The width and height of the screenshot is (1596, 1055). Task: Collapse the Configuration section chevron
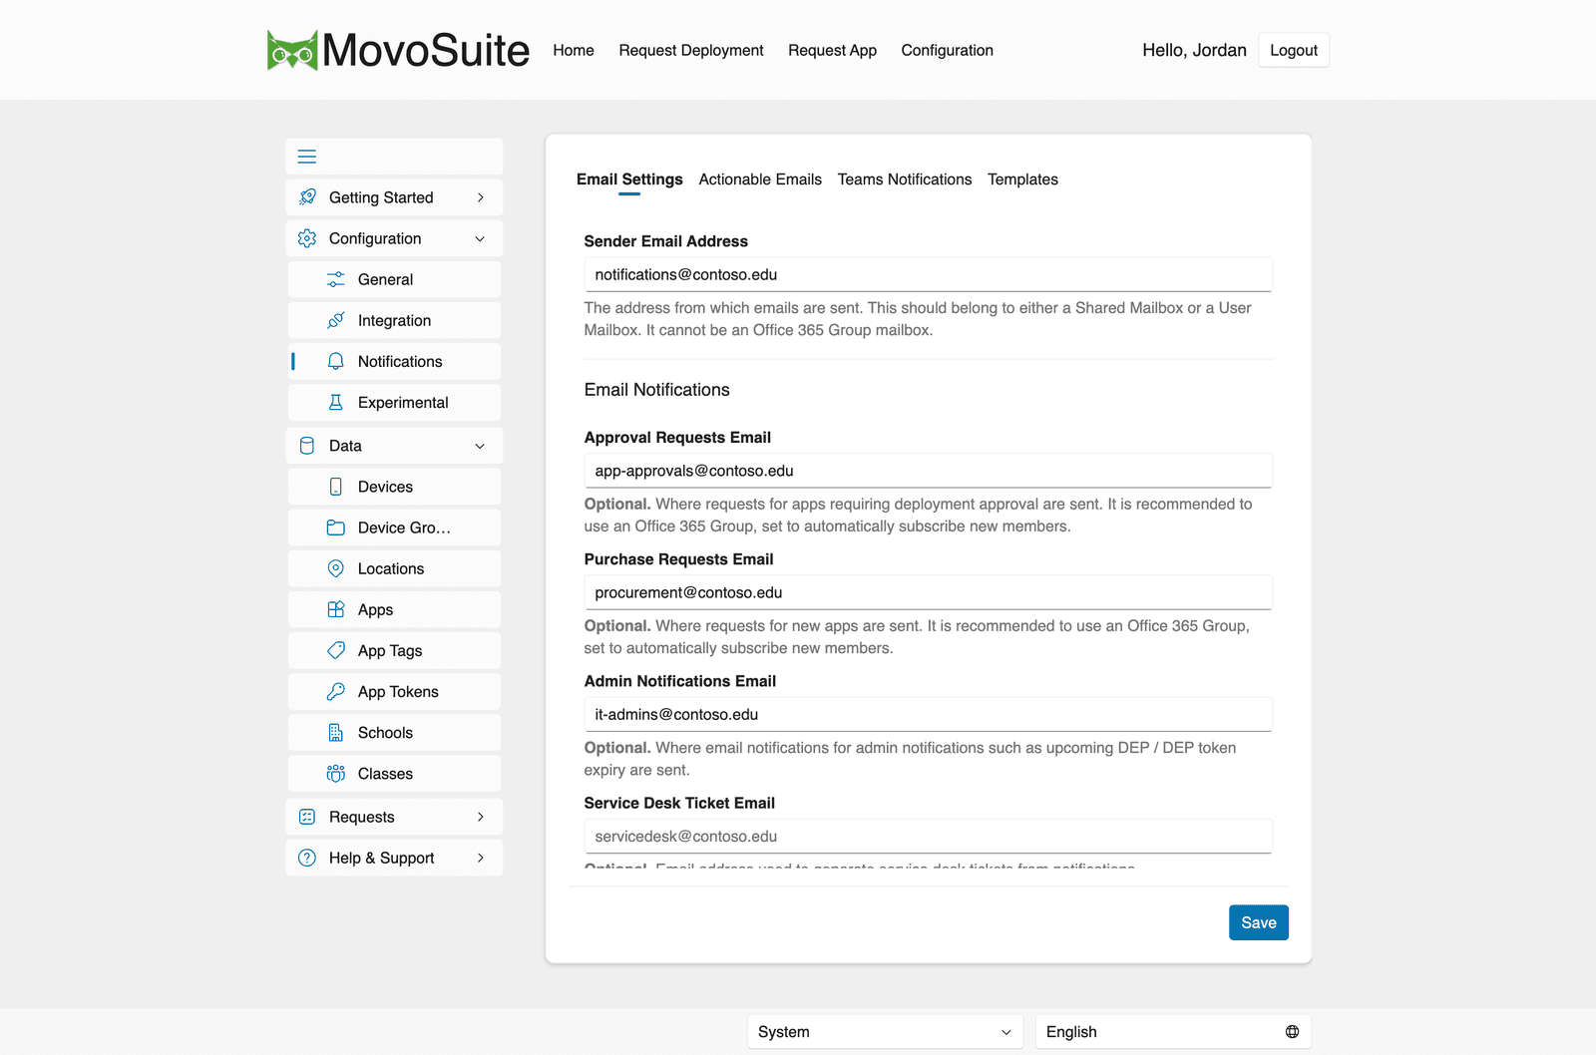point(481,238)
